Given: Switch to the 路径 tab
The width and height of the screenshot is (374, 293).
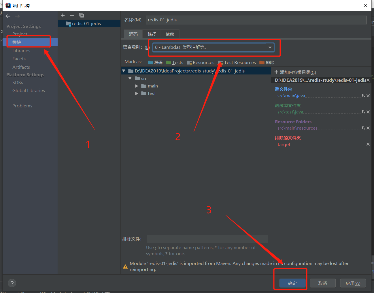Looking at the screenshot, I should pyautogui.click(x=152, y=34).
